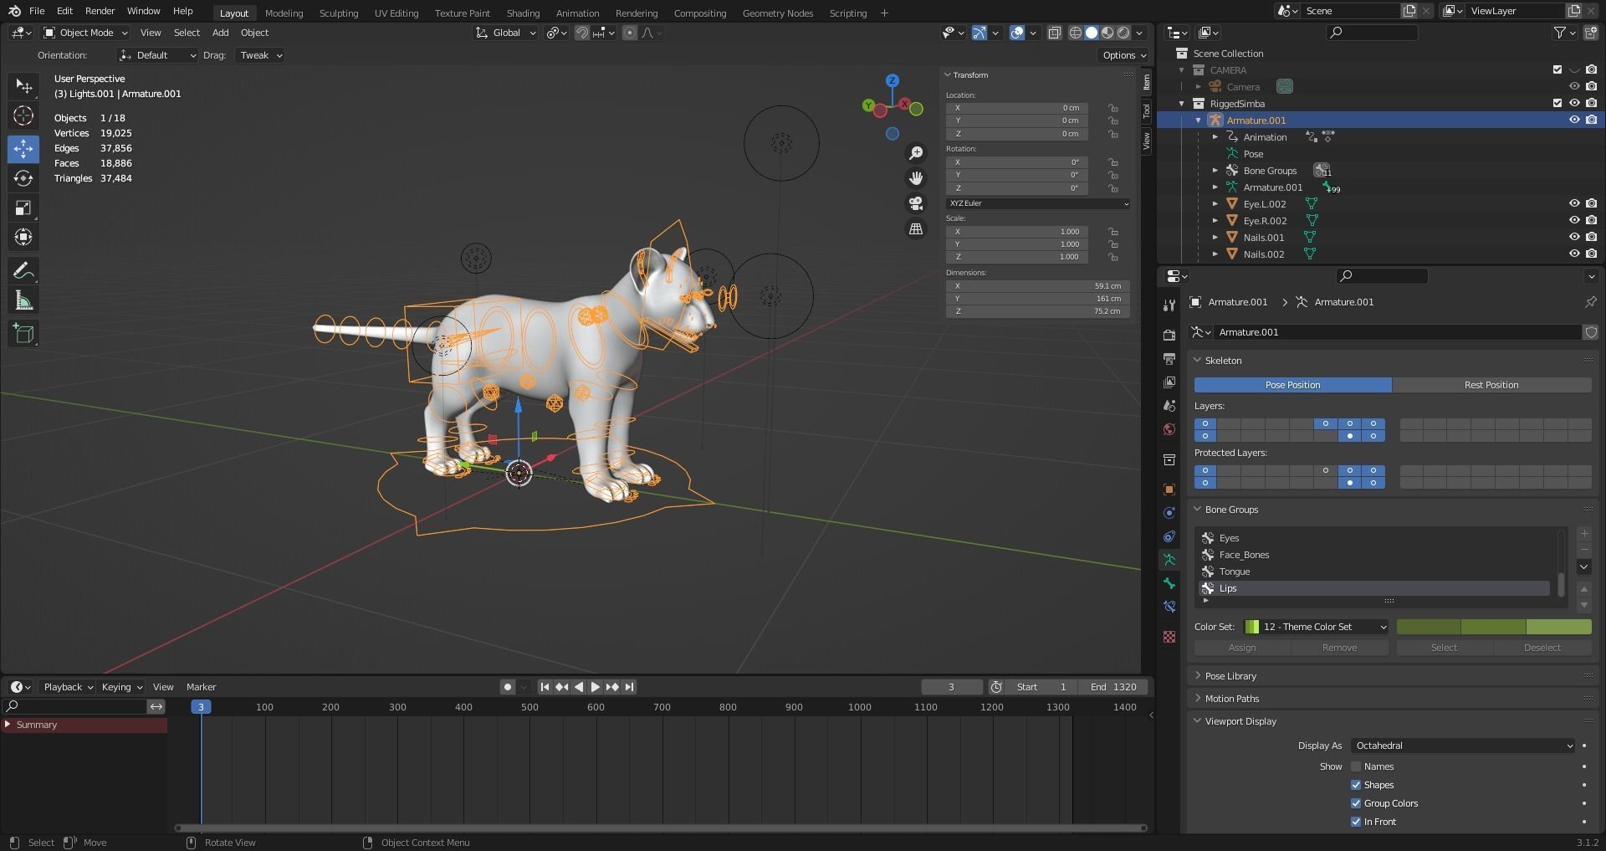This screenshot has width=1606, height=851.
Task: Activate the Scale tool
Action: tap(23, 208)
